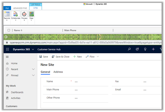Collapse the hamburger site map menu
The image size is (165, 112).
7,57
